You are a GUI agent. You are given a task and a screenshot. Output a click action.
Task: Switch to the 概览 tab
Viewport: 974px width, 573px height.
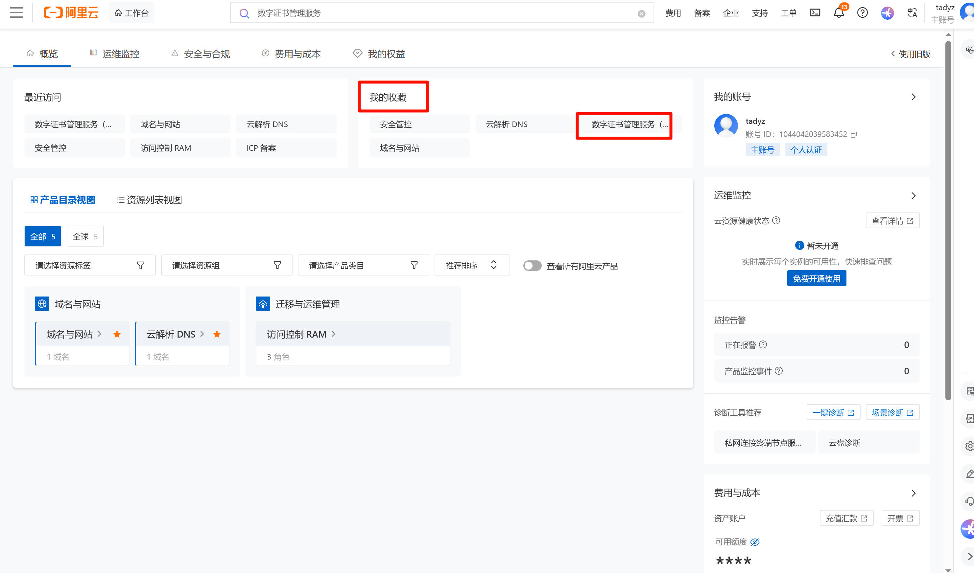pyautogui.click(x=42, y=54)
